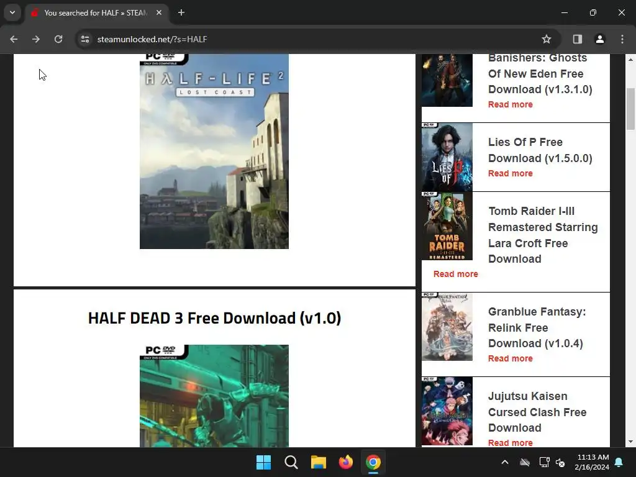The width and height of the screenshot is (636, 477).
Task: Go back to the previous page
Action: [14, 39]
